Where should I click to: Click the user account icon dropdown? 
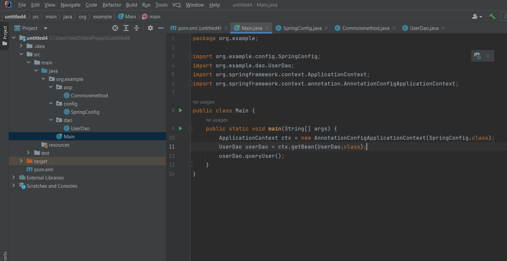[477, 16]
